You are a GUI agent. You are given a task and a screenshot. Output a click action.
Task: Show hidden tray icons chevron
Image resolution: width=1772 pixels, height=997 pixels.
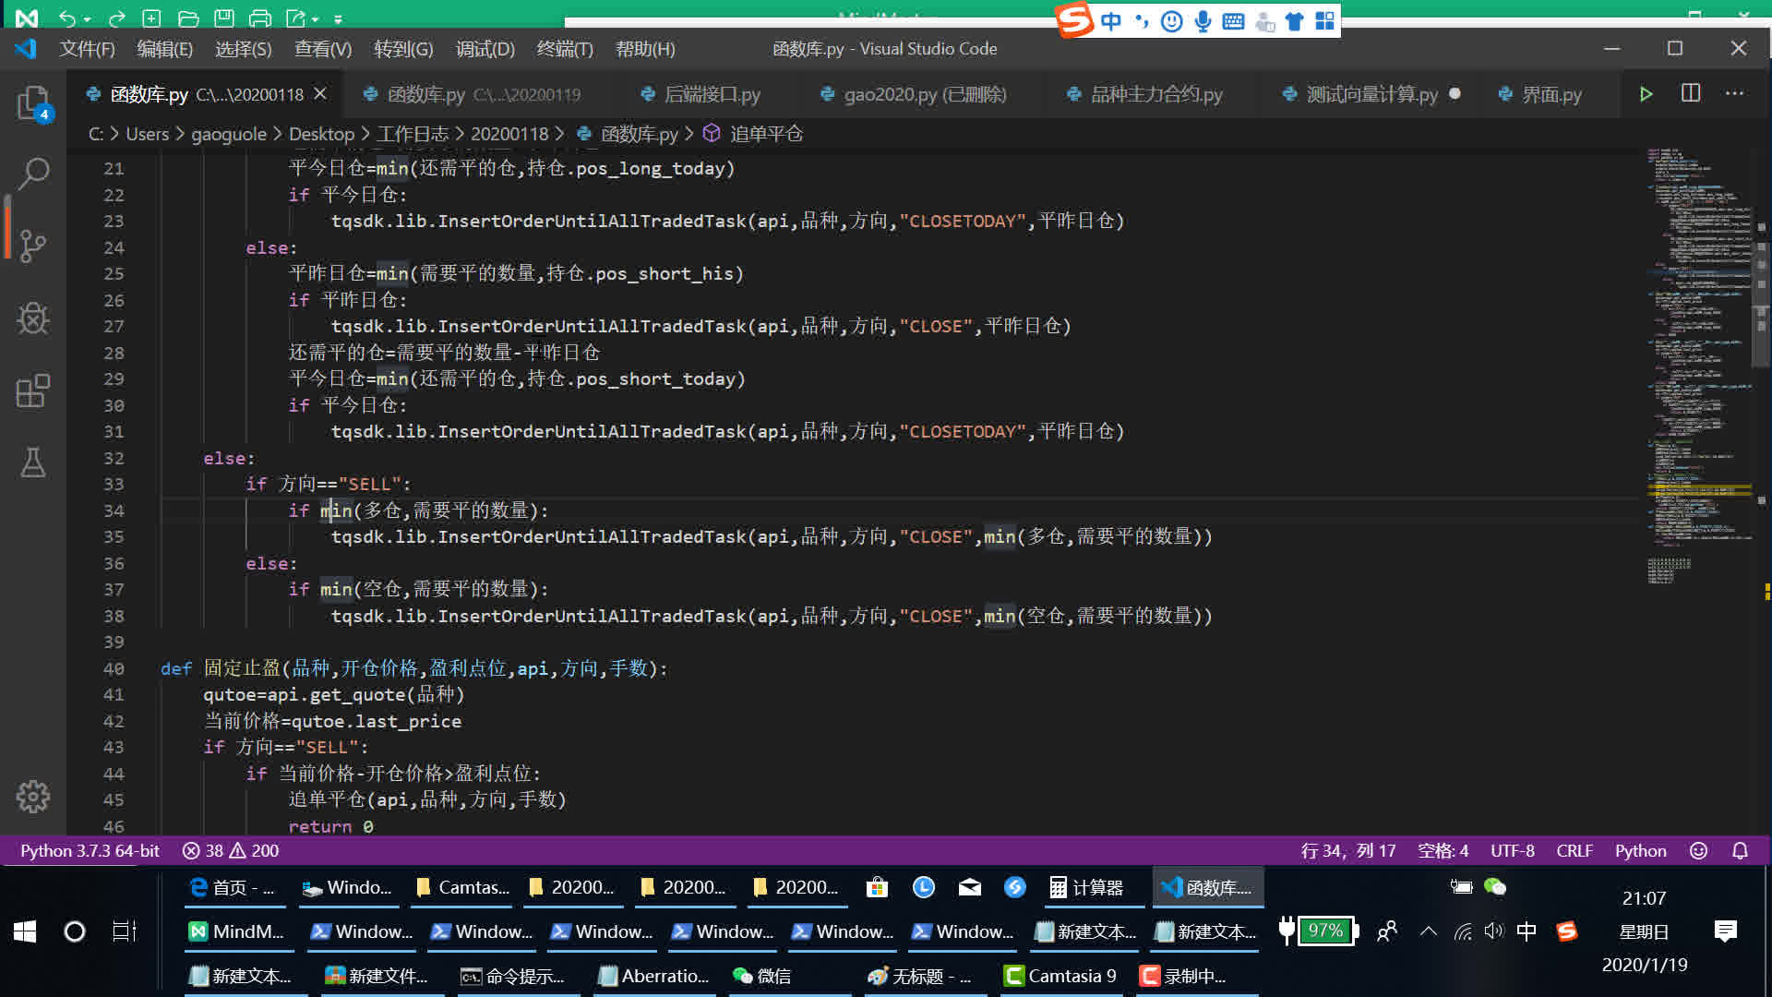tap(1428, 931)
